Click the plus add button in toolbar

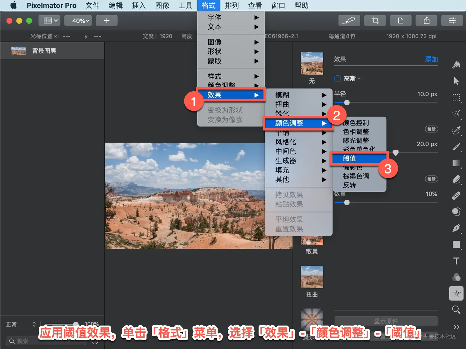click(107, 21)
